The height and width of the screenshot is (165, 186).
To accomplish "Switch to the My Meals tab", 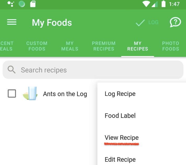I will tap(70, 46).
